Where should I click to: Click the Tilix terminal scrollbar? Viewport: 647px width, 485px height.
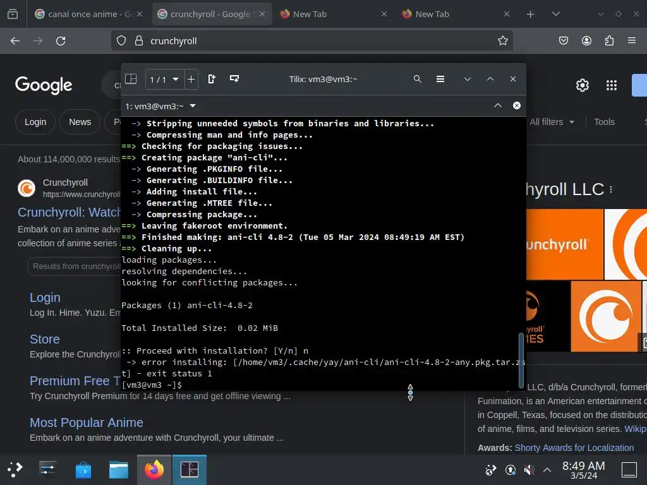(521, 360)
